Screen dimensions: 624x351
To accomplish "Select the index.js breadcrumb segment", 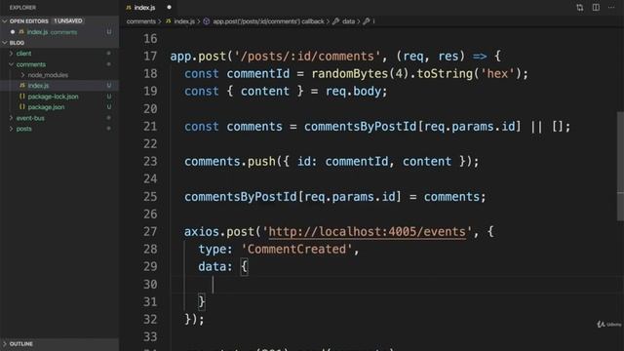I will 184,21.
